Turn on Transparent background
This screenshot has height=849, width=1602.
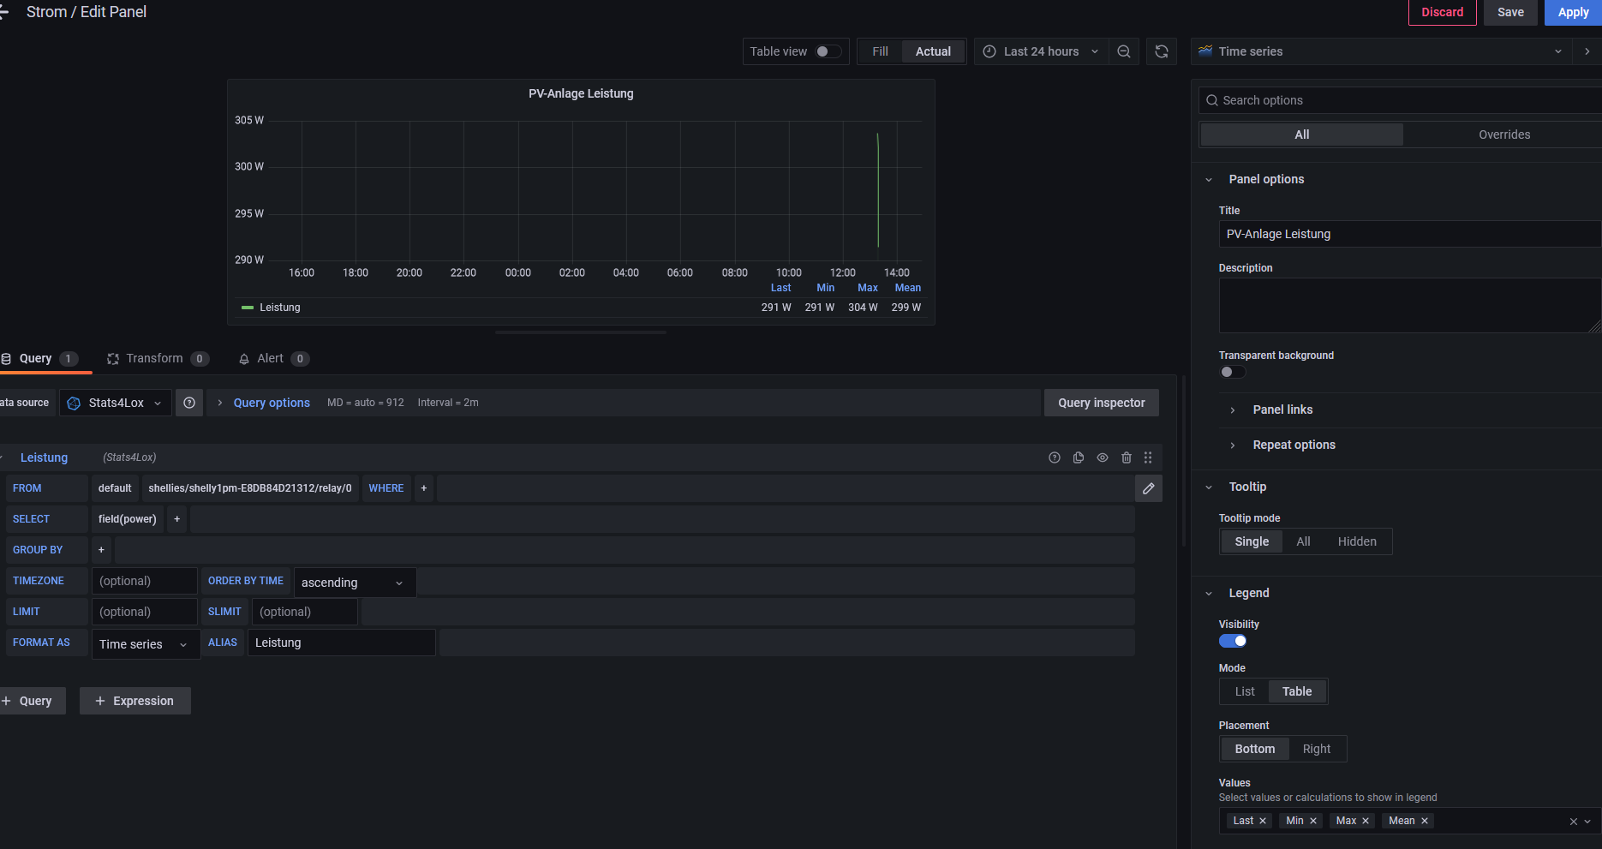[x=1232, y=372]
